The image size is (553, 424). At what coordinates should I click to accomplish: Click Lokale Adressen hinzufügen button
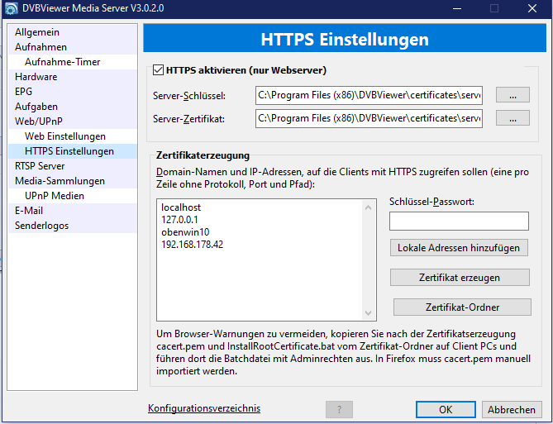tap(459, 248)
